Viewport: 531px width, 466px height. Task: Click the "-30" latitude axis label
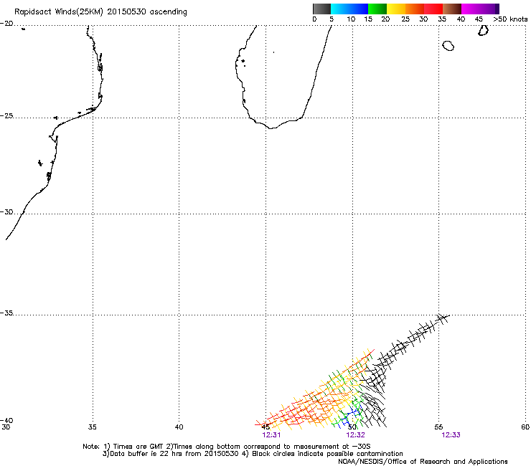click(x=6, y=211)
